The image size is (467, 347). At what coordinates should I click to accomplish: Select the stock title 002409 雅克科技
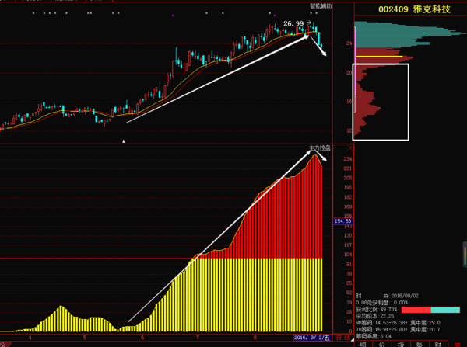coord(414,9)
